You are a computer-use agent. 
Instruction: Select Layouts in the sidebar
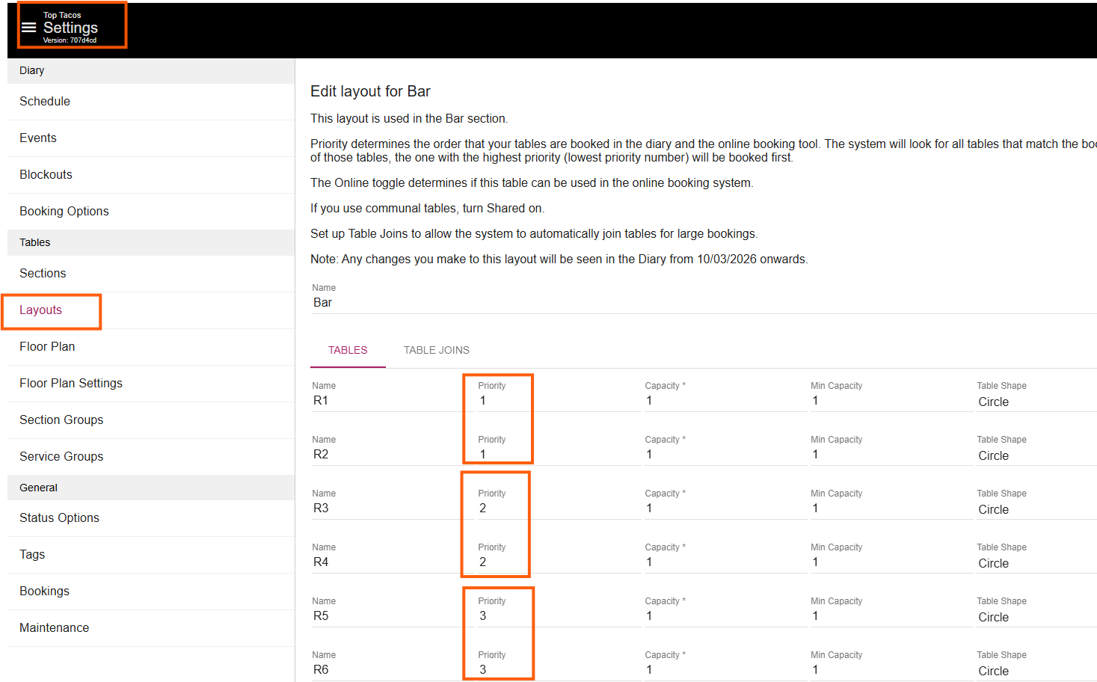[41, 310]
